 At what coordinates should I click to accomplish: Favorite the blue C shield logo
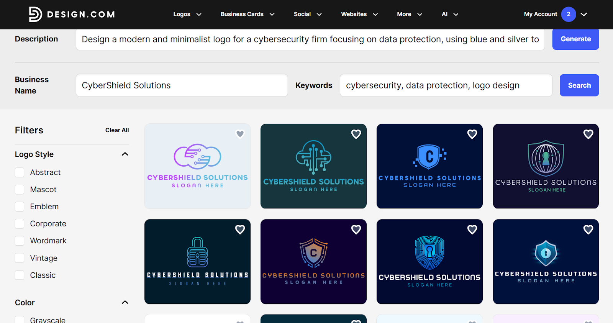click(x=472, y=134)
